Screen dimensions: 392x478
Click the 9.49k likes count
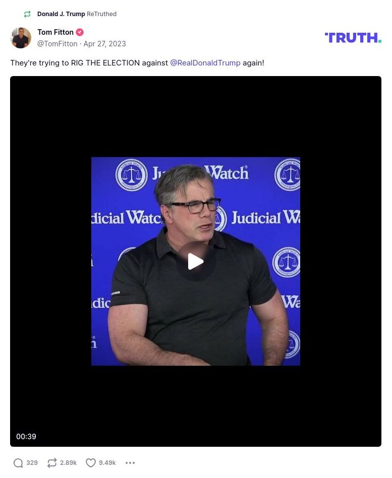pos(107,463)
